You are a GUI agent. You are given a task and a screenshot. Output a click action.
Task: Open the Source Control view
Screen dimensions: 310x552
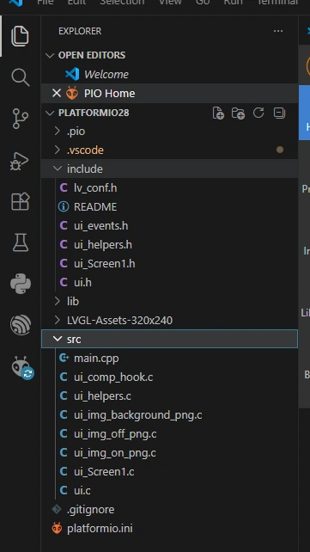[x=20, y=119]
